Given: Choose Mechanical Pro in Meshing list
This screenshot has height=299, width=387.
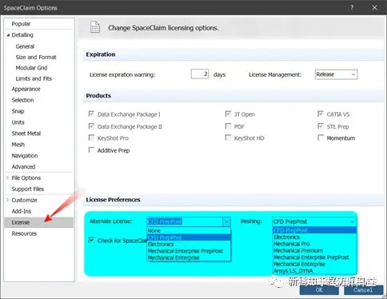Looking at the screenshot, I should coord(314,244).
